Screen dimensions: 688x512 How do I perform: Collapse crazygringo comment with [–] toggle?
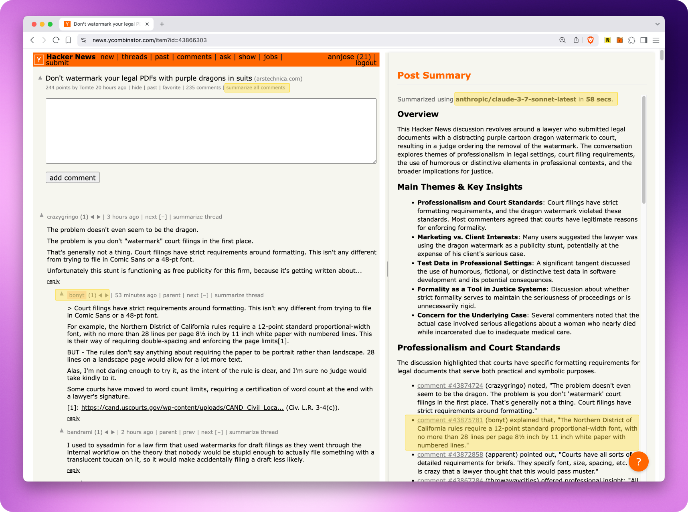pyautogui.click(x=163, y=217)
